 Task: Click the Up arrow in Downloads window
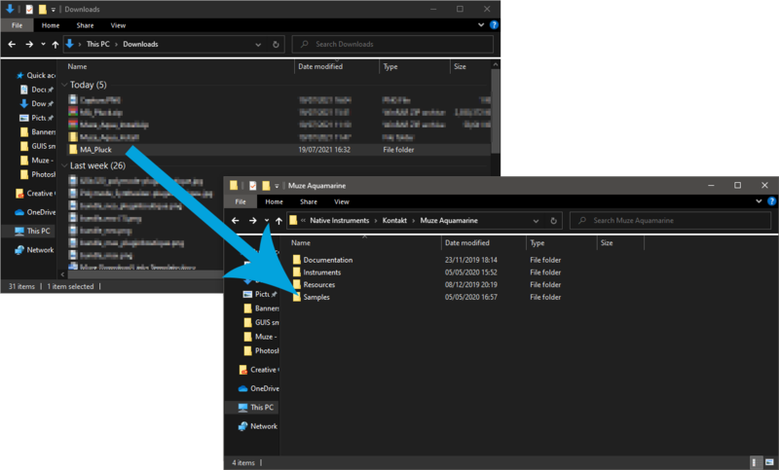[56, 44]
